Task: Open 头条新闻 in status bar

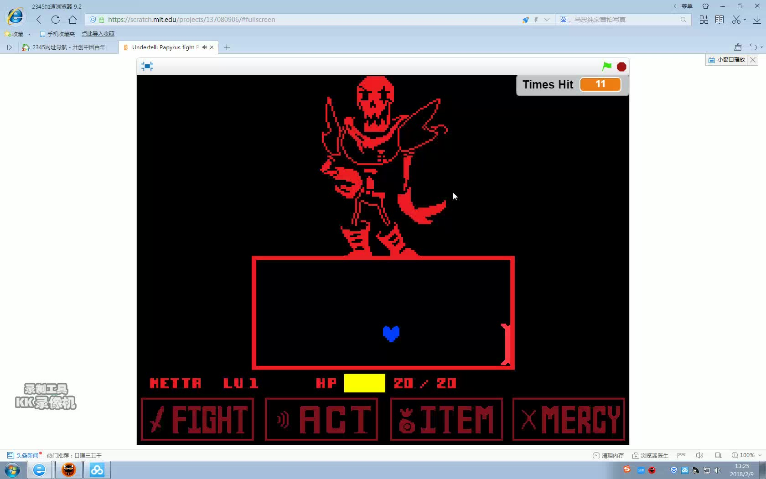Action: (23, 455)
